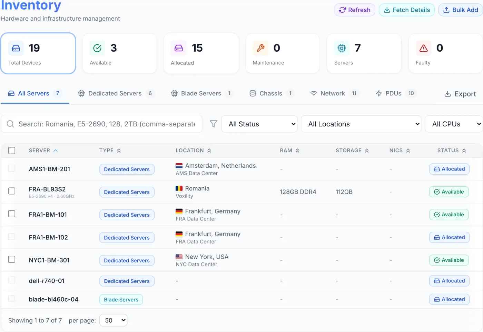Click the Maintenance wrench icon

260,48
